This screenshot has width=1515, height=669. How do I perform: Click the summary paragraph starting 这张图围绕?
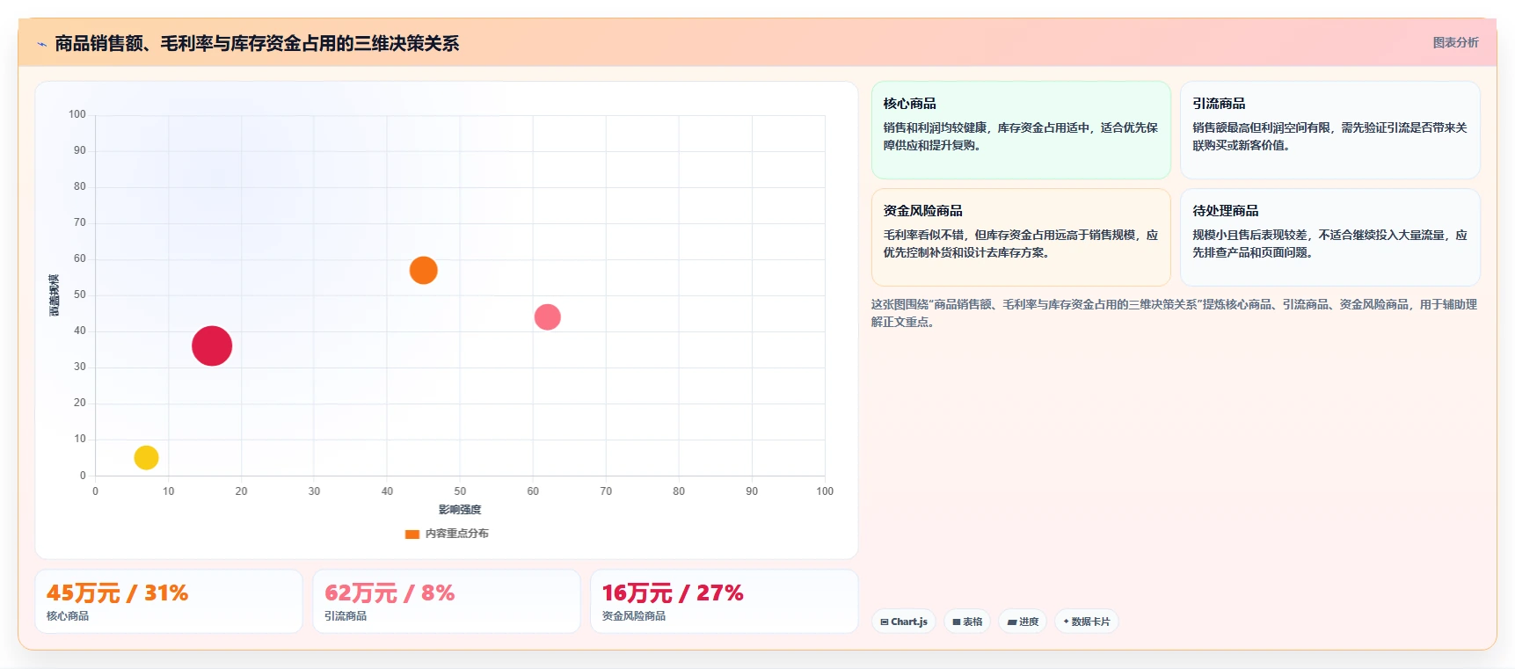(x=1174, y=313)
